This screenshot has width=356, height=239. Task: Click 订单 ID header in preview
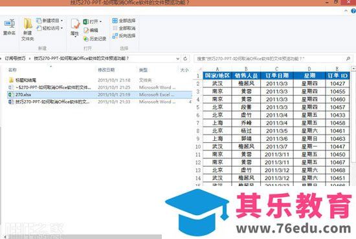[337, 76]
